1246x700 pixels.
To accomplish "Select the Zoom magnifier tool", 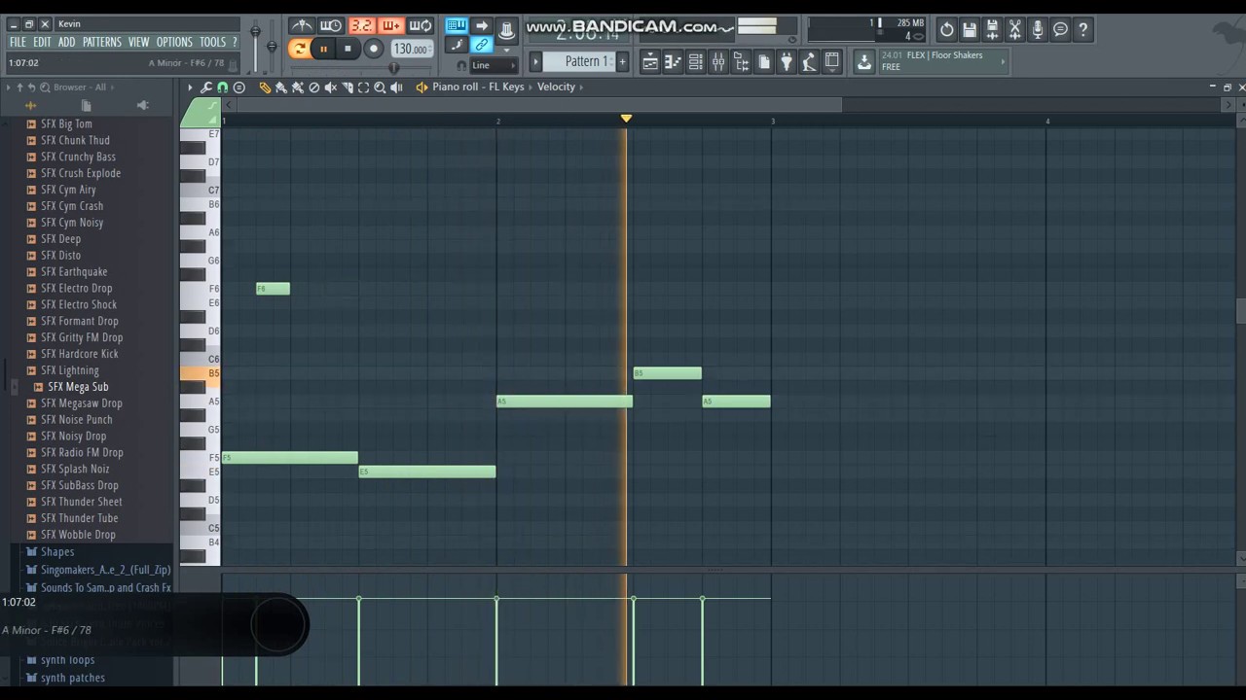I will tap(380, 87).
